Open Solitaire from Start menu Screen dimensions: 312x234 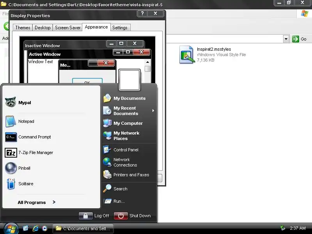pyautogui.click(x=19, y=184)
